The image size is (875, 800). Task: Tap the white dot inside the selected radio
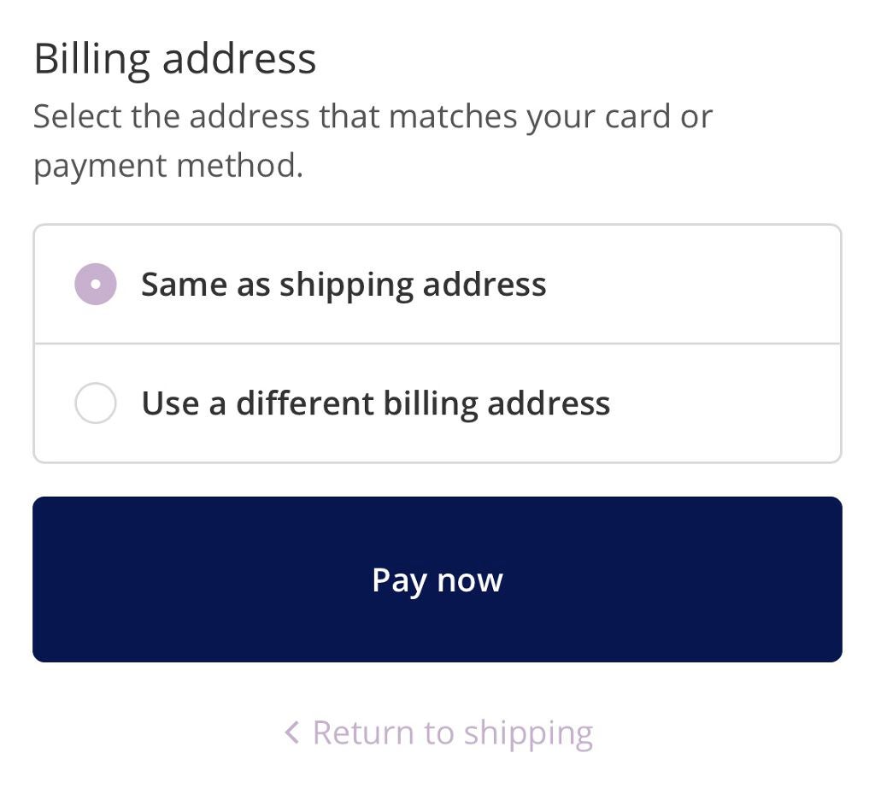tap(96, 285)
